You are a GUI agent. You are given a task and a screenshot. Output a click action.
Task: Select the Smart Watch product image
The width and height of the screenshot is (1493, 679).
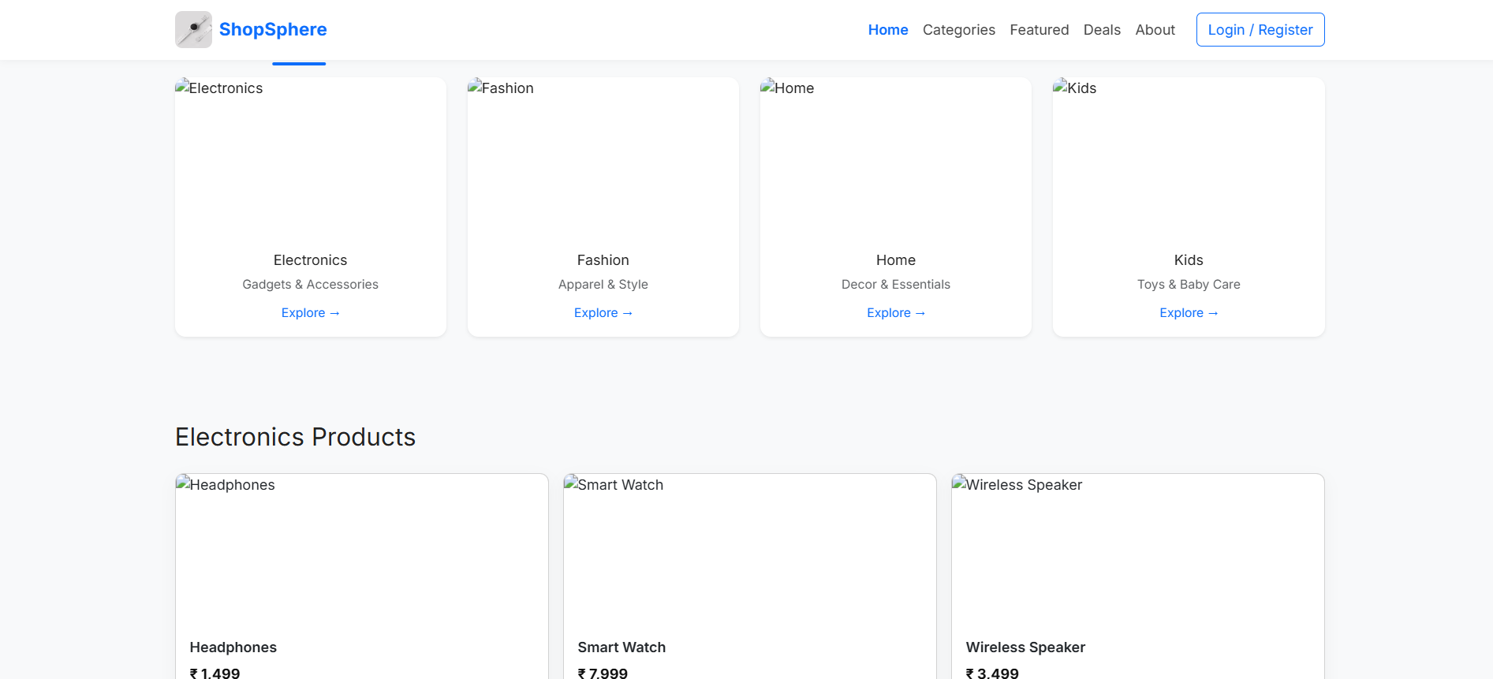(x=749, y=552)
